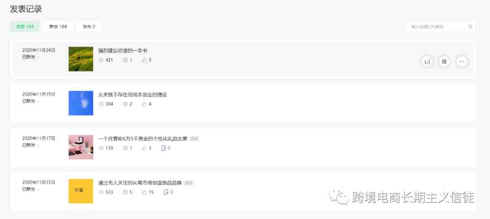Open article 从来就不存在低成本创业的捷径
Image resolution: width=490 pixels, height=219 pixels.
(132, 95)
